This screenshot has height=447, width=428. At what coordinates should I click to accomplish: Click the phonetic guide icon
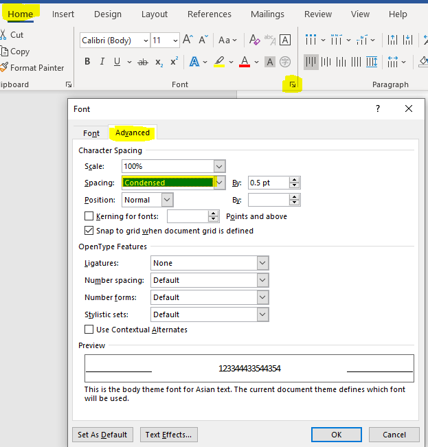[270, 40]
